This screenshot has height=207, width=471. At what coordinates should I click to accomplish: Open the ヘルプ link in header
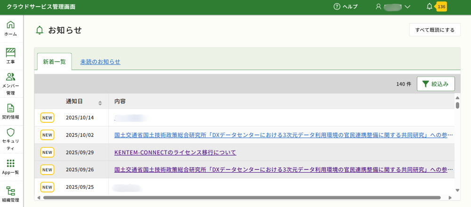(x=345, y=7)
